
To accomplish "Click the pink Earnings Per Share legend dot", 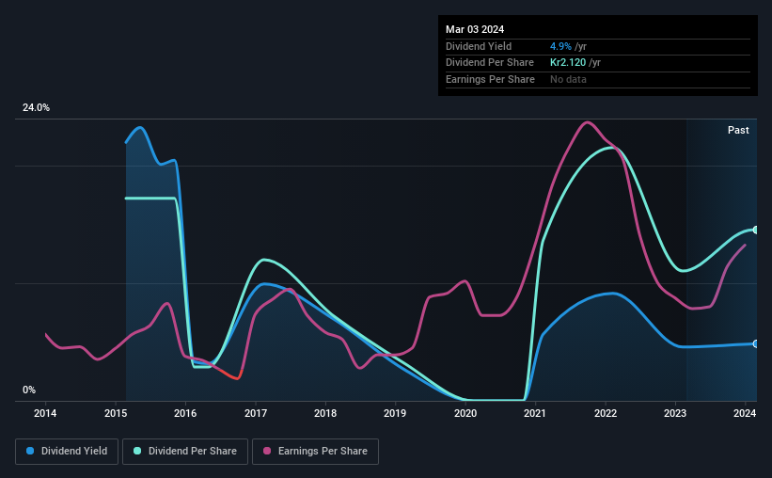I will (x=267, y=451).
